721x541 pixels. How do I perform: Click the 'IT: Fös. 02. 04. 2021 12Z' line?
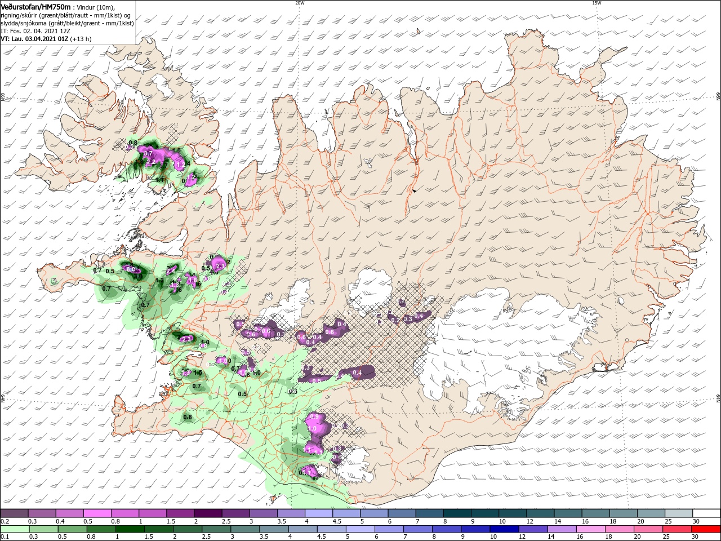click(x=36, y=31)
